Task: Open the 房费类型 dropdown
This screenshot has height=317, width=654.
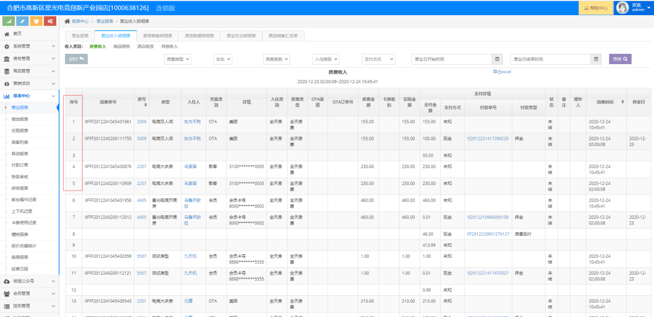Action: (177, 59)
